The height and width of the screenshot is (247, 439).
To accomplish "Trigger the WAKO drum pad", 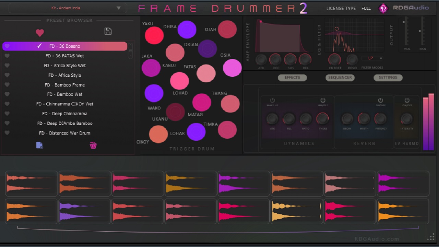I will [154, 93].
